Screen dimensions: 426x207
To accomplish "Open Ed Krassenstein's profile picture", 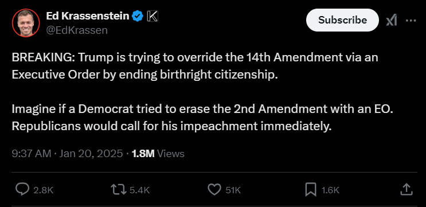I will 26,23.
